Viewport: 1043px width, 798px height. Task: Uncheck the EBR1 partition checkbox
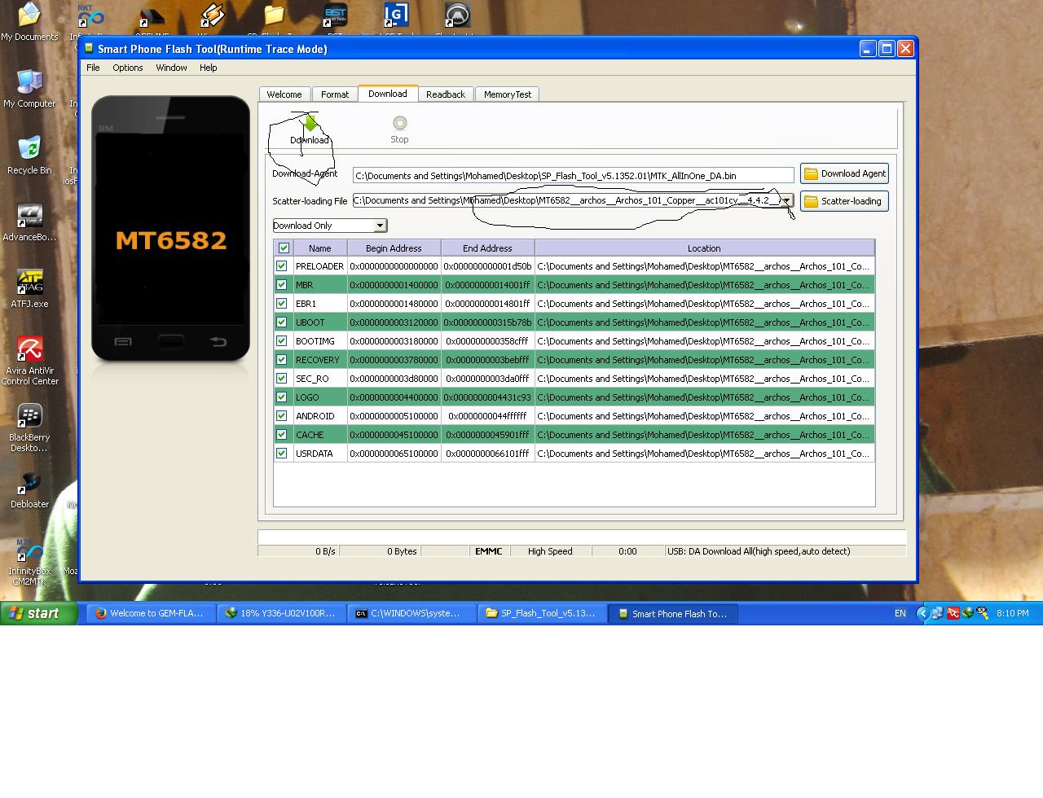282,304
